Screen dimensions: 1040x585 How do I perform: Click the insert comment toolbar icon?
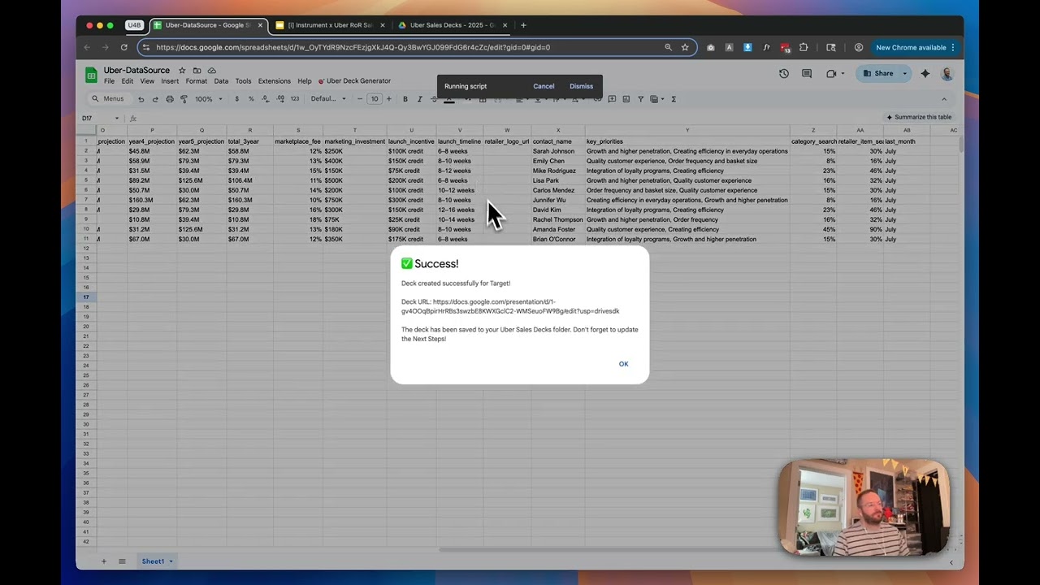point(612,99)
